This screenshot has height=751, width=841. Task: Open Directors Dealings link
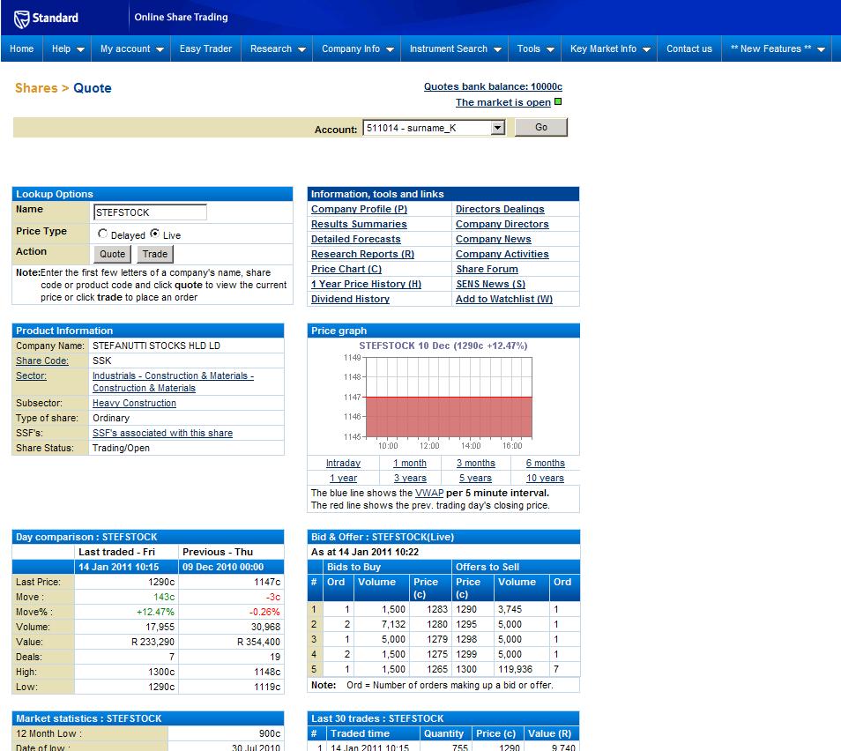tap(500, 209)
